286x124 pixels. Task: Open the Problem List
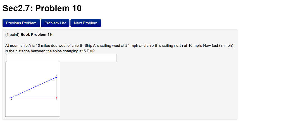(x=55, y=23)
